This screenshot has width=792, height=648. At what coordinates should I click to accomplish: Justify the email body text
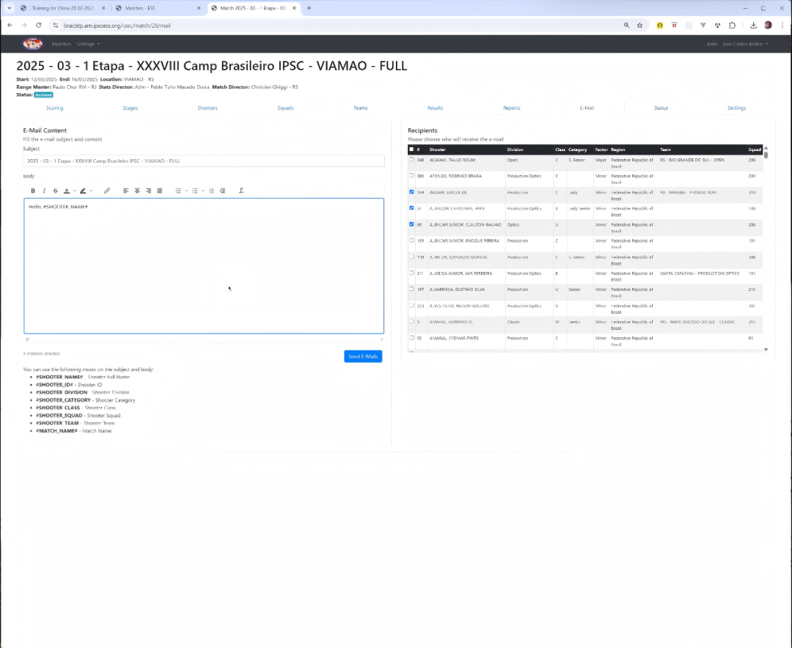pos(160,191)
